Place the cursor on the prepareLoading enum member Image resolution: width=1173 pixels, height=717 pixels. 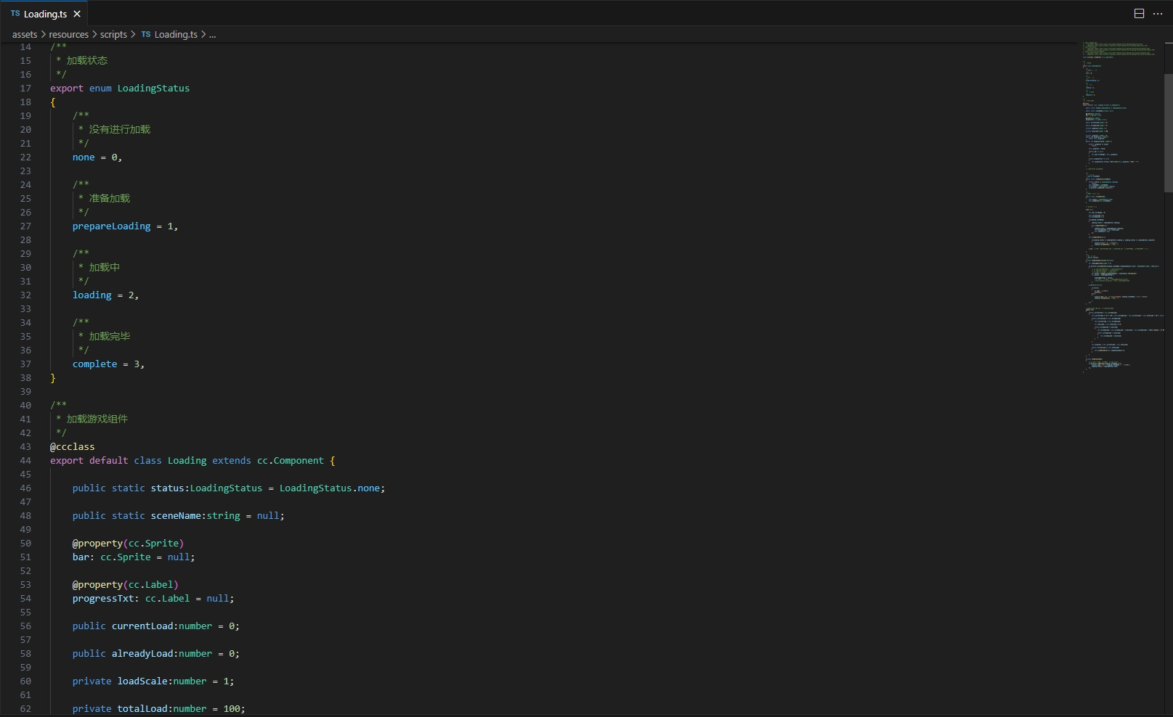pyautogui.click(x=111, y=226)
